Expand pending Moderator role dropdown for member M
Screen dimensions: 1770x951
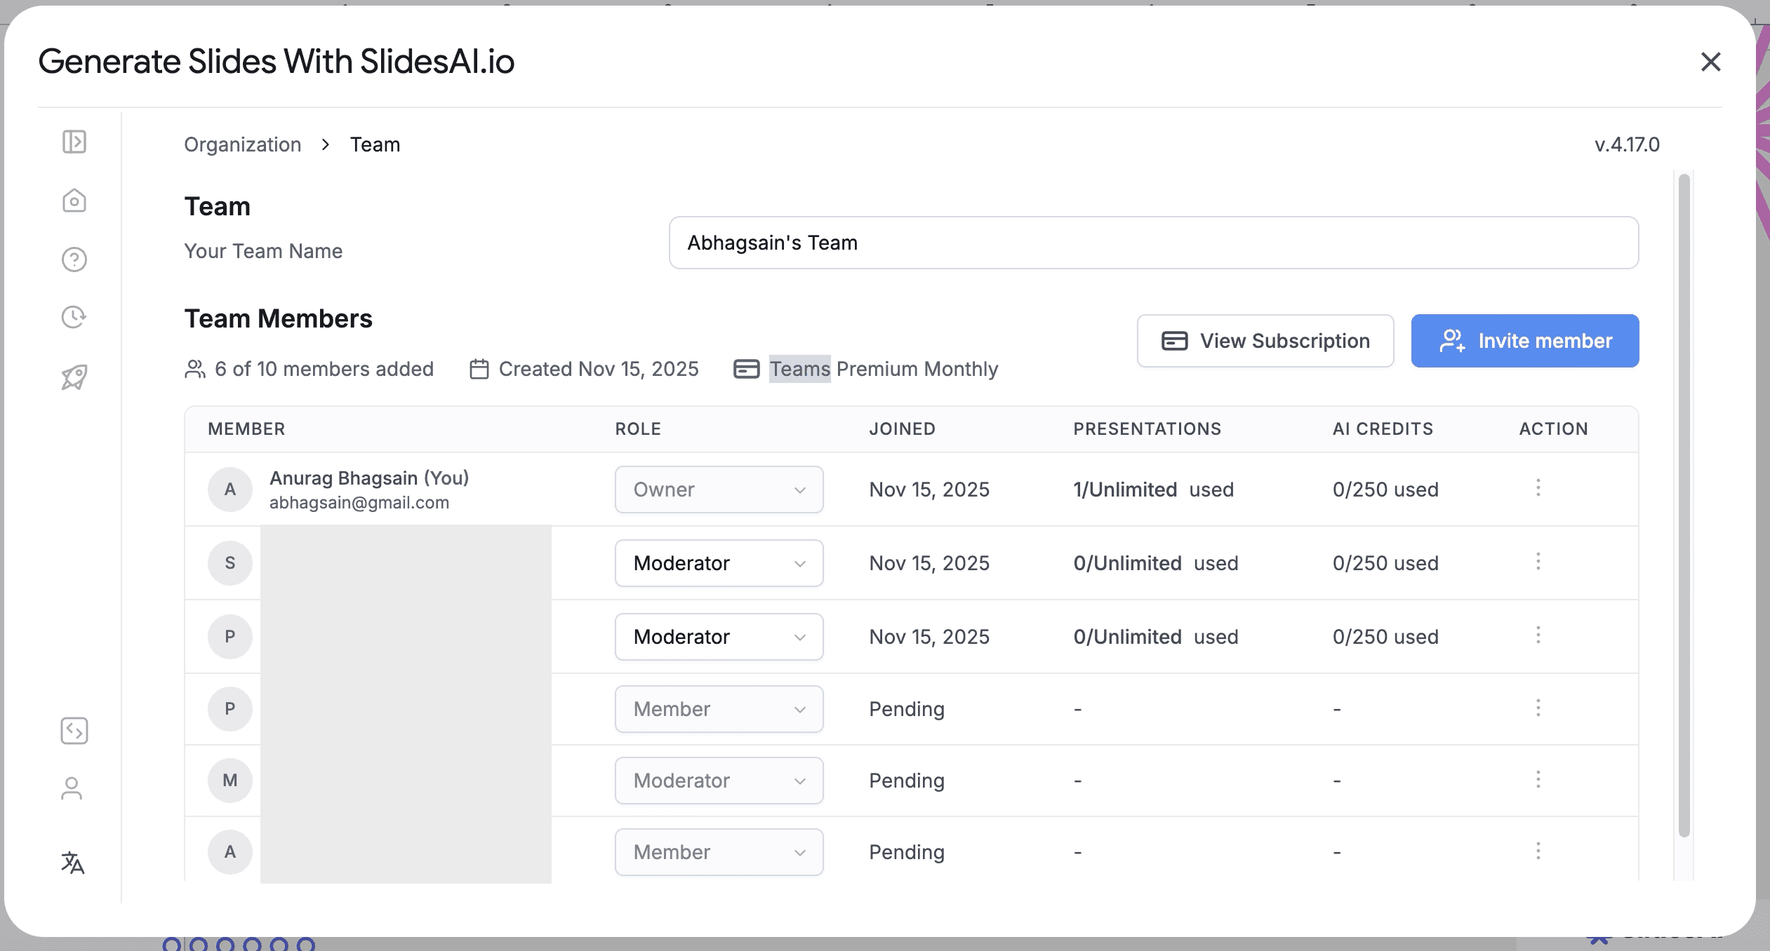(x=719, y=781)
